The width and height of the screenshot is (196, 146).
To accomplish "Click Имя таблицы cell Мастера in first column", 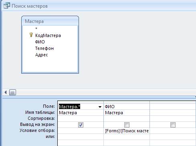I will 81,113.
